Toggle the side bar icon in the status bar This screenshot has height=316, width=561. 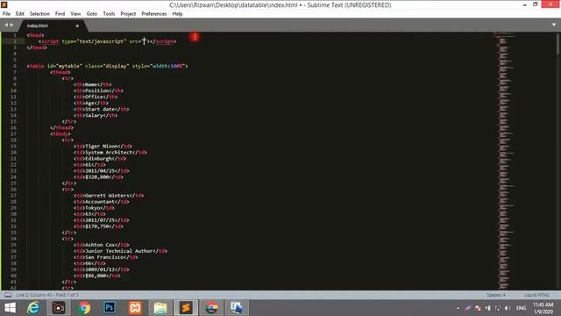pyautogui.click(x=8, y=295)
